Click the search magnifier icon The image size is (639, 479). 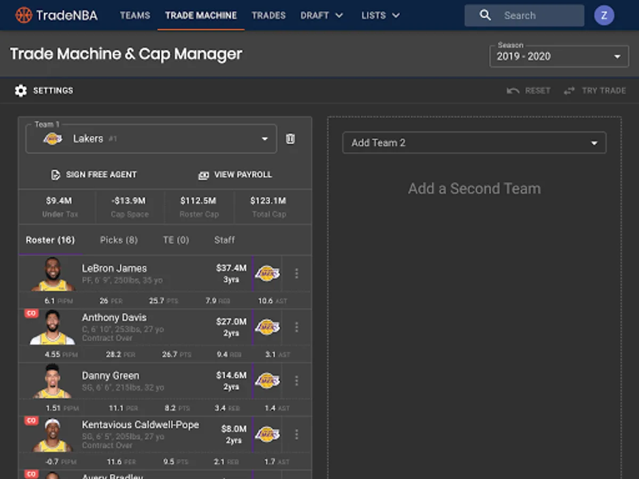pos(485,15)
